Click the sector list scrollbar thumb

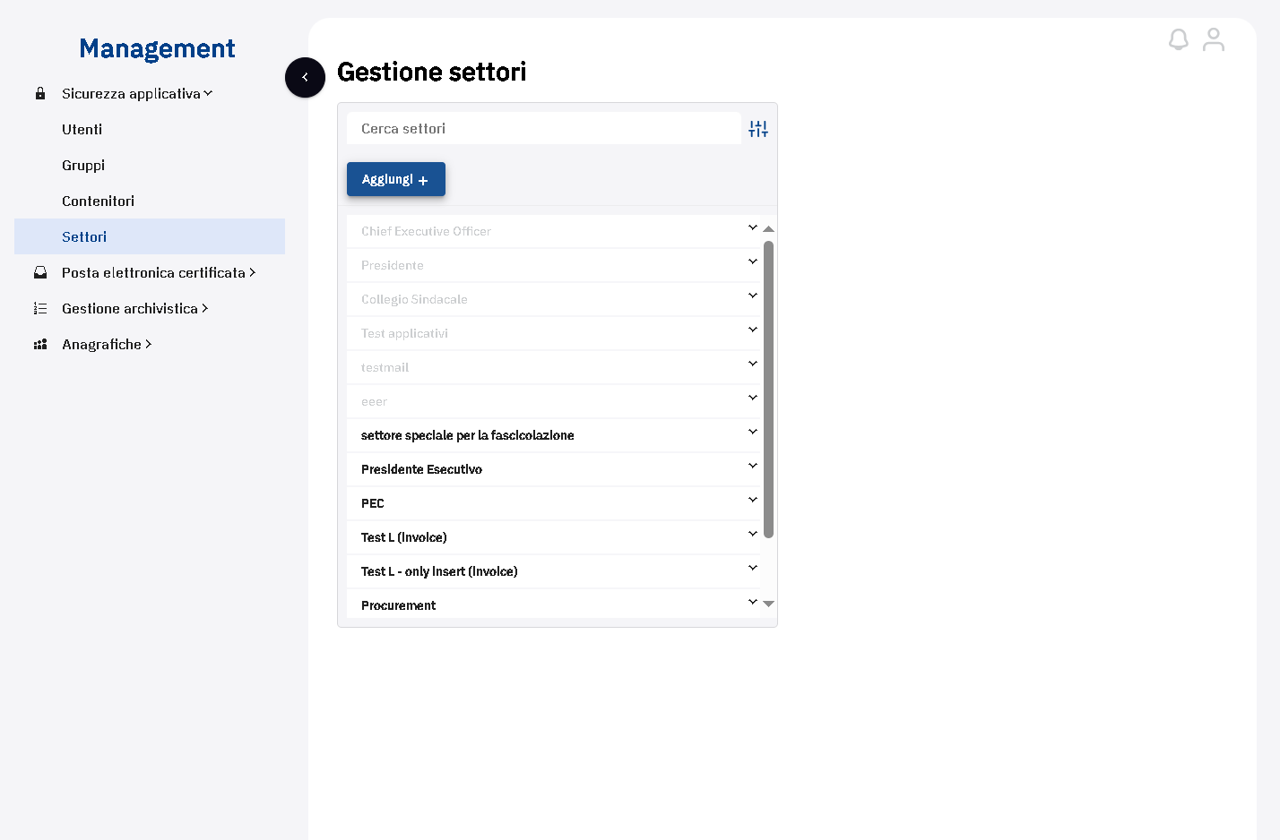(768, 390)
